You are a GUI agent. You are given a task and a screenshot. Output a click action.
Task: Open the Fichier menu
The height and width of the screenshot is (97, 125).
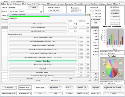pos(4,4)
